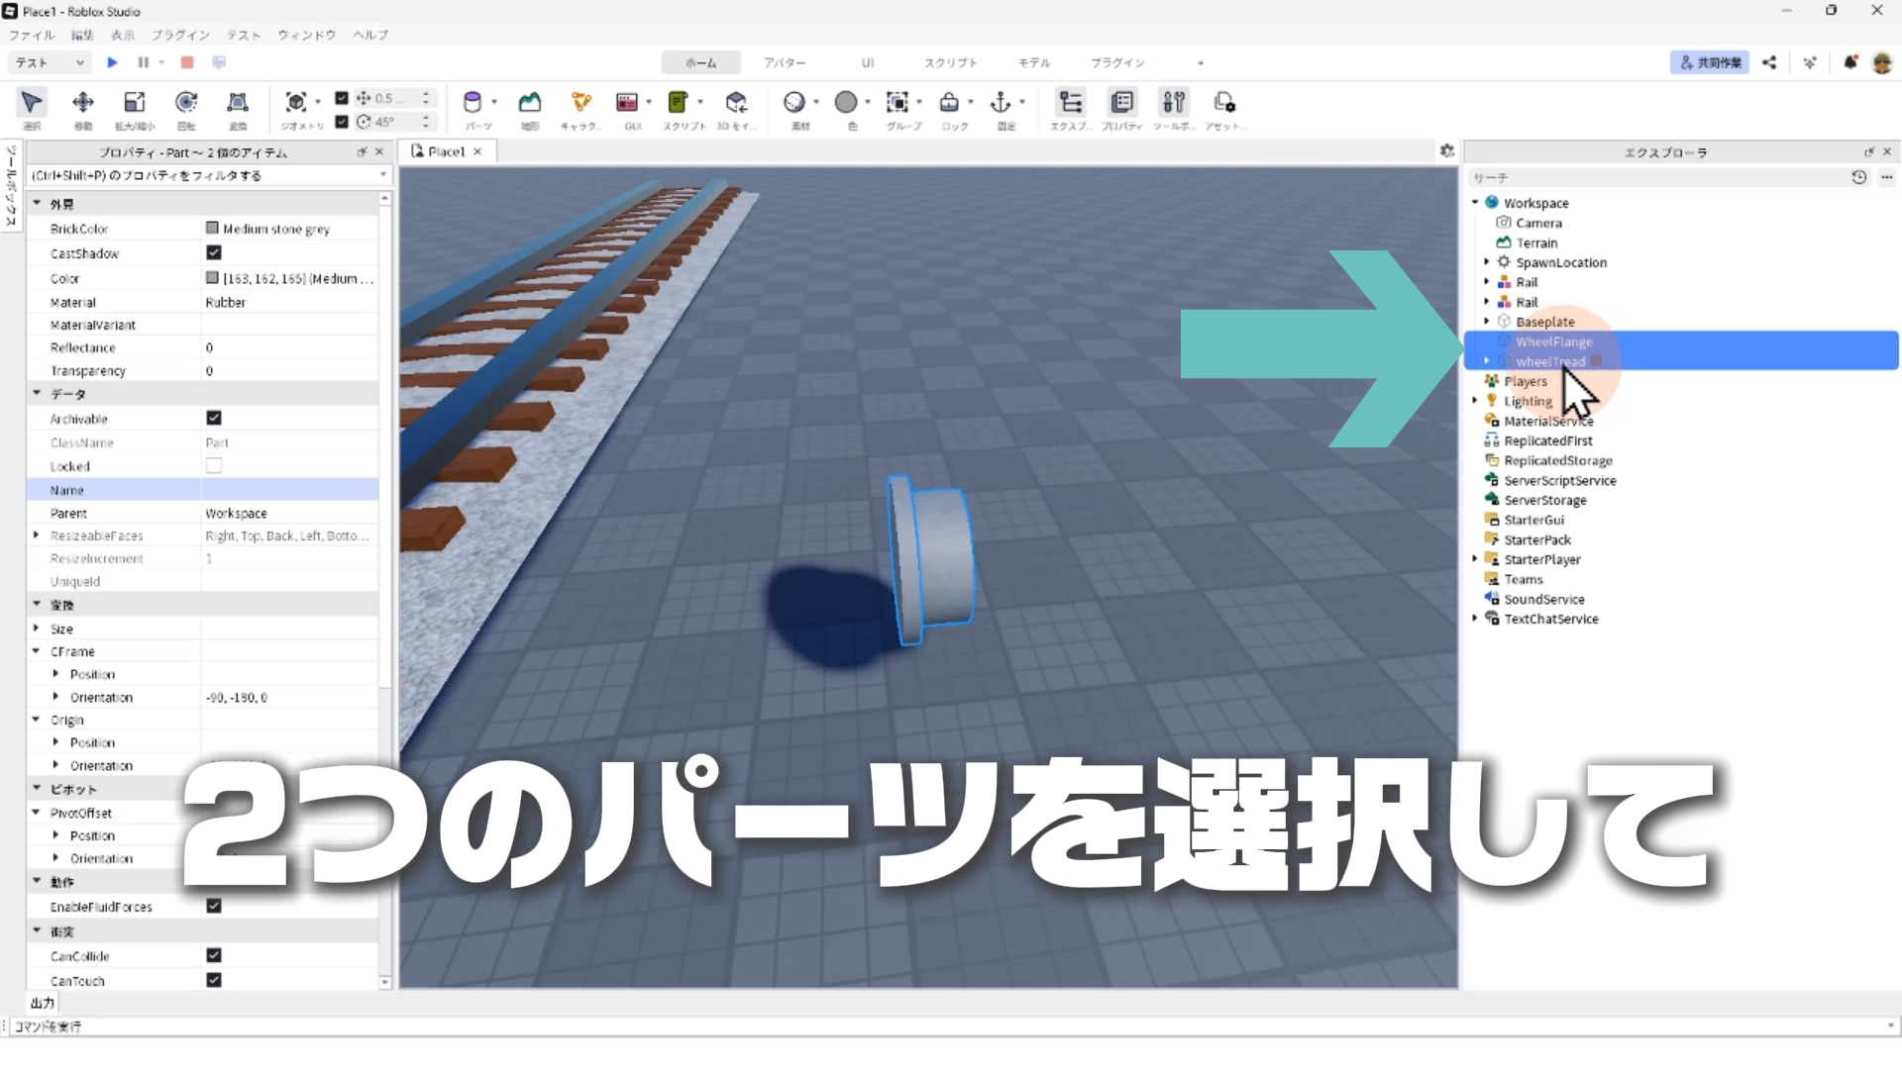The height and width of the screenshot is (1069, 1902).
Task: Click the Collaborate button
Action: click(x=1710, y=62)
